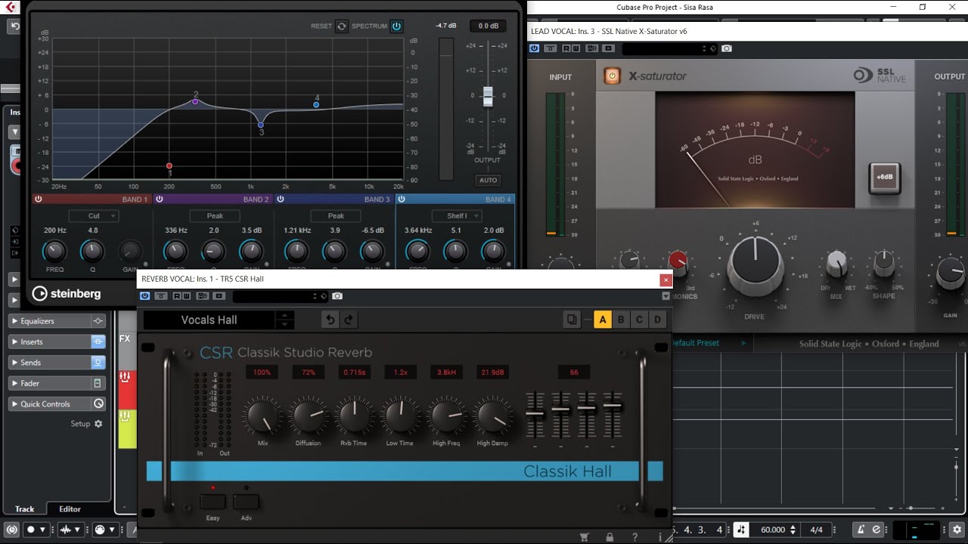Click the Band 1 FREQ knob
This screenshot has height=544, width=968.
pyautogui.click(x=54, y=251)
